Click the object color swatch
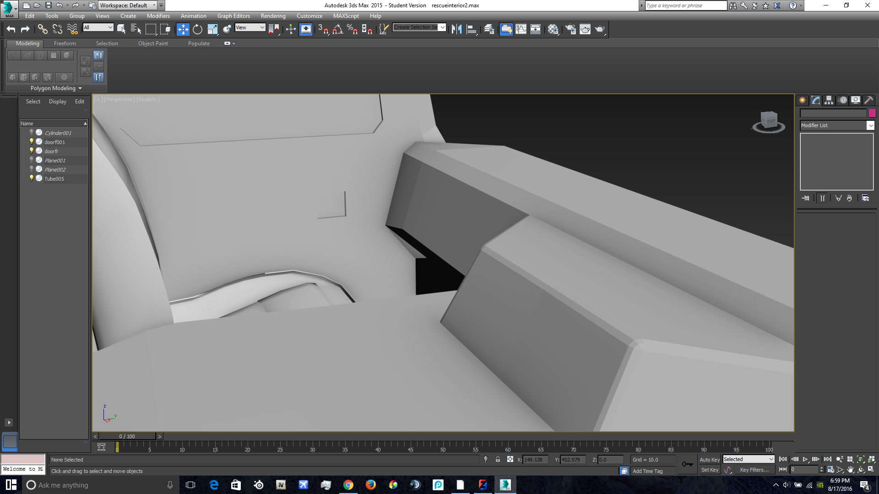Viewport: 879px width, 494px height. 872,113
